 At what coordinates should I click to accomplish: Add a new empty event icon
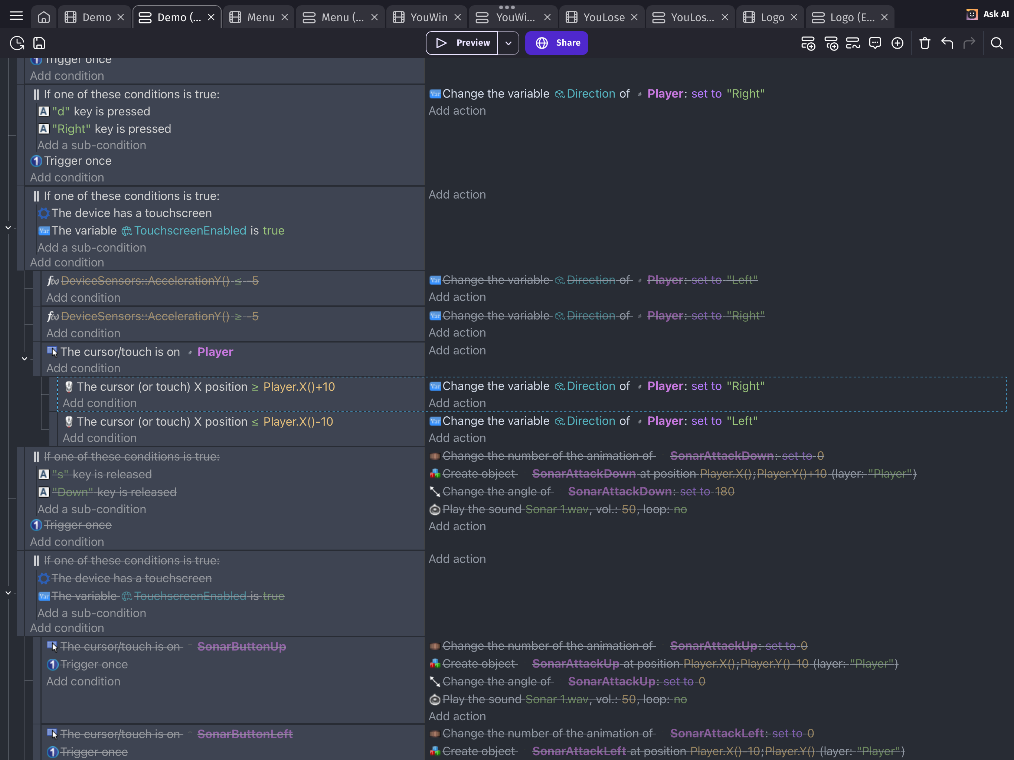(x=808, y=43)
